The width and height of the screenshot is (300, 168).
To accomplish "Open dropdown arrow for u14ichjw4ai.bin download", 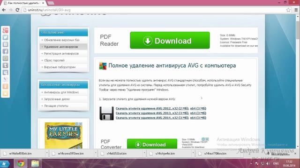I will 193,153.
